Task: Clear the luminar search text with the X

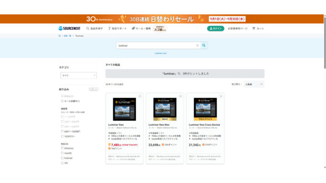Action: pyautogui.click(x=197, y=45)
